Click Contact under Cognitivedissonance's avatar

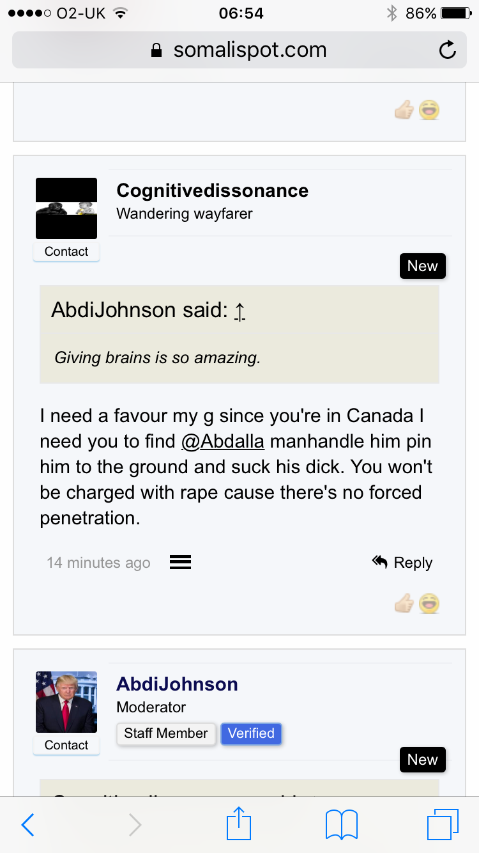66,252
